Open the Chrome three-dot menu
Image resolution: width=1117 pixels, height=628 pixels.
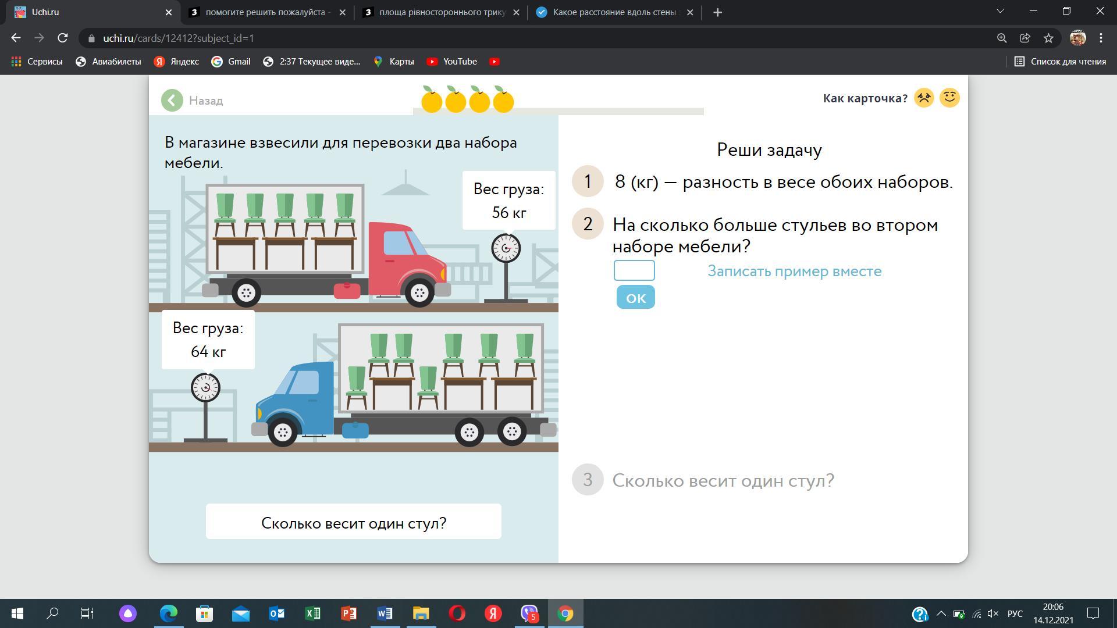point(1101,38)
